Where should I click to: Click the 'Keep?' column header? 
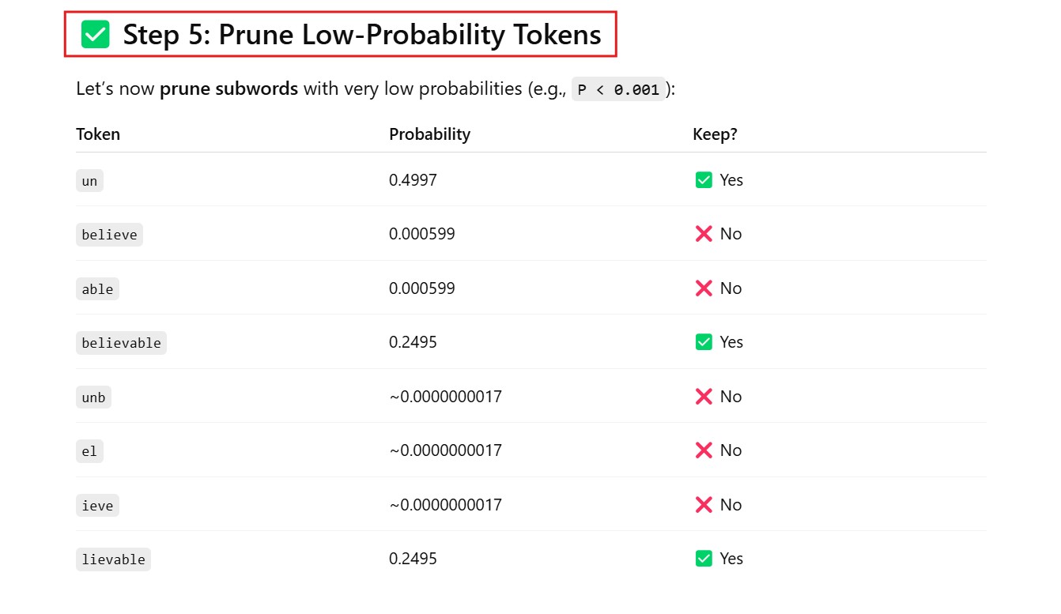tap(715, 134)
